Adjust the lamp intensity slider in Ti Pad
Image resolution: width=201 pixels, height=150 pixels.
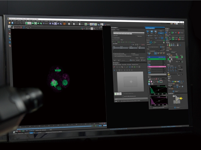[174, 74]
